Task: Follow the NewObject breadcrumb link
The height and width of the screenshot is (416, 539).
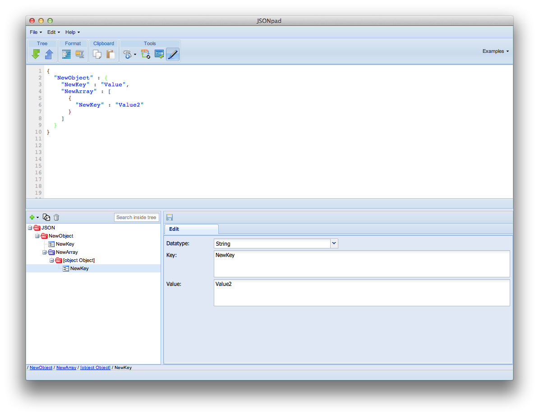Action: (x=41, y=367)
